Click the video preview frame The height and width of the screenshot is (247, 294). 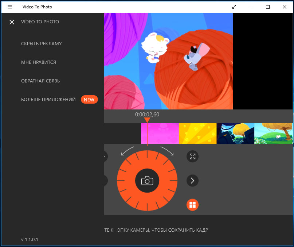click(x=169, y=61)
